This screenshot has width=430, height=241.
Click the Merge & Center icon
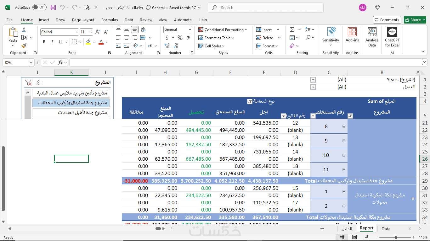pos(143,38)
